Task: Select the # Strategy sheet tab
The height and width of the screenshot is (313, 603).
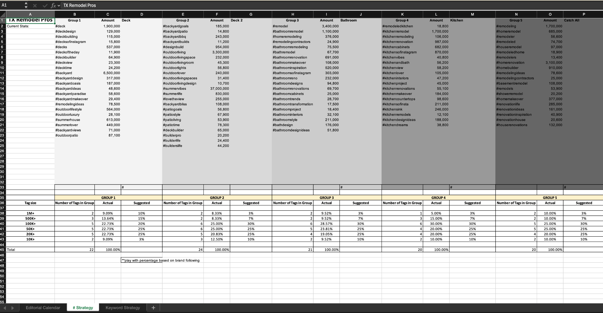Action: [83, 308]
